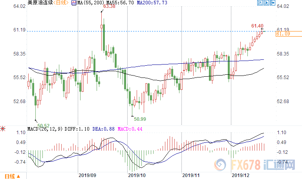Viewport: 302px width, 179px height.
Task: Open the 日线 period dropdown at bottom left
Action: [x=12, y=176]
